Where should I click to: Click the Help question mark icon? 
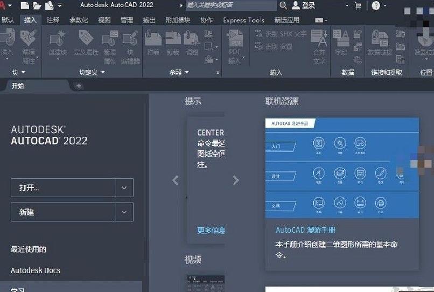click(x=376, y=5)
